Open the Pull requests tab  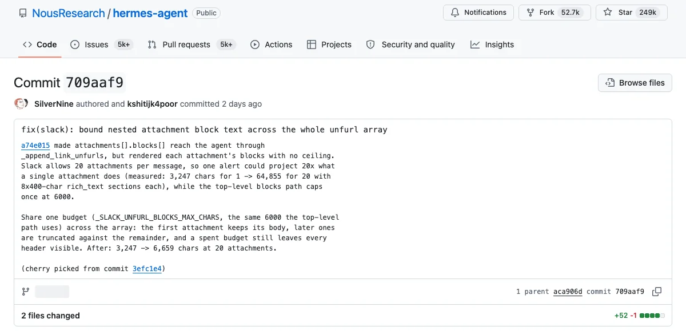(191, 45)
